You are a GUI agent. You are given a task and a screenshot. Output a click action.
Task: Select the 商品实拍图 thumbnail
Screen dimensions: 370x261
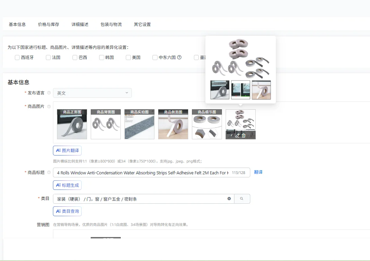(x=139, y=124)
